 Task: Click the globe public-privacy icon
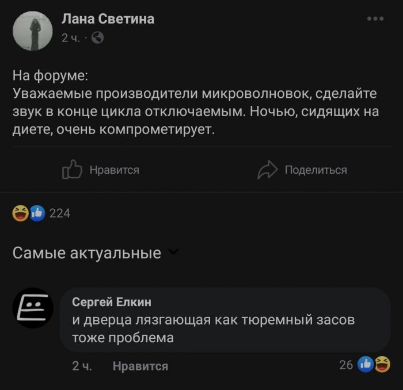tap(98, 38)
